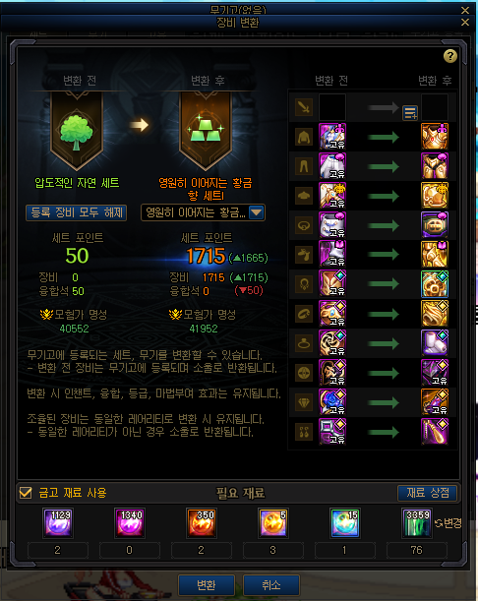Image resolution: width=478 pixels, height=601 pixels.
Task: Confirm with the 변환 button
Action: point(207,585)
